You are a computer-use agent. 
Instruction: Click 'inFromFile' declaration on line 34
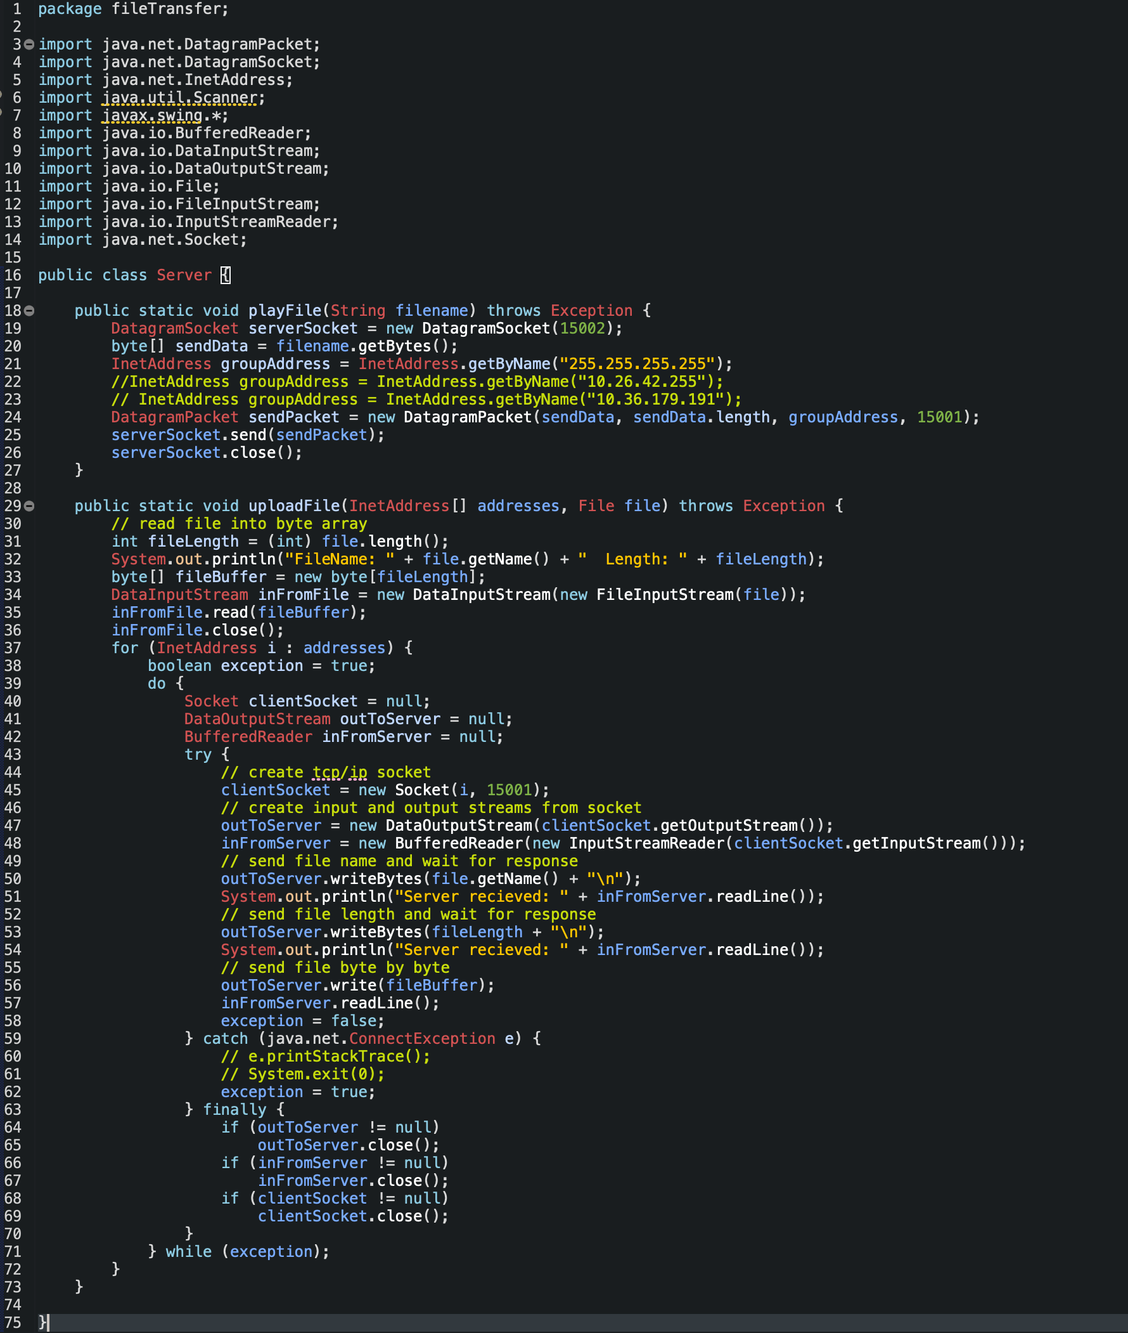click(303, 595)
